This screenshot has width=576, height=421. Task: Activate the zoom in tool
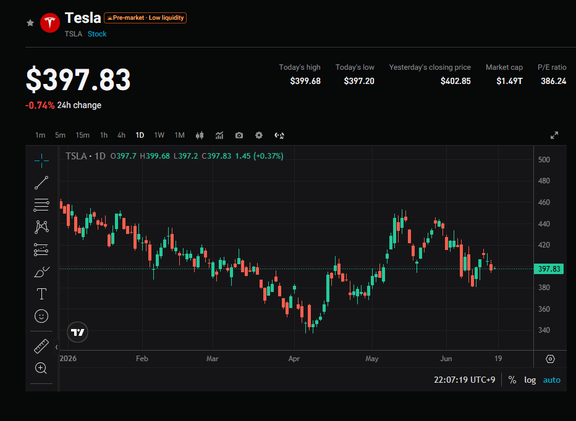[41, 368]
